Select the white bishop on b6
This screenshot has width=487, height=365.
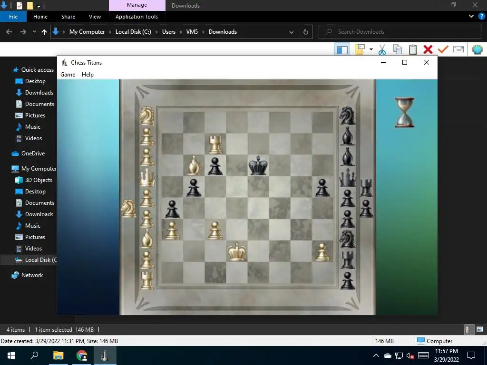pyautogui.click(x=194, y=165)
